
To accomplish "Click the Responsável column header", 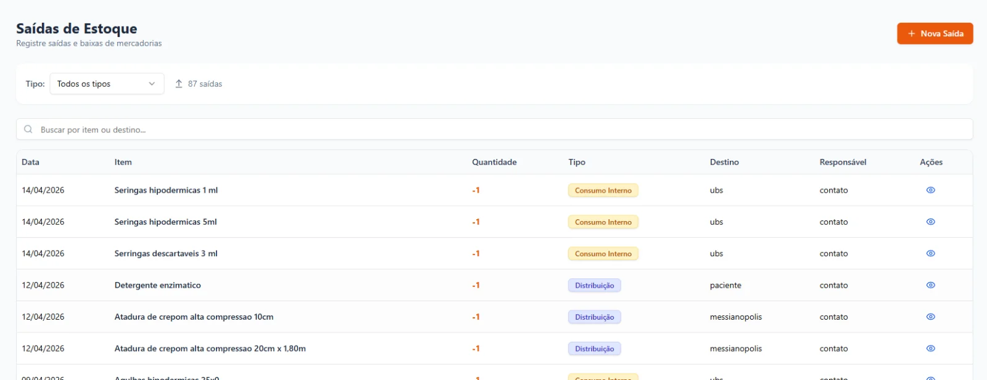I will [x=843, y=162].
